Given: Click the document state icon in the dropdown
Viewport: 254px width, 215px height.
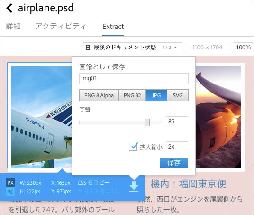Looking at the screenshot, I should [88, 47].
